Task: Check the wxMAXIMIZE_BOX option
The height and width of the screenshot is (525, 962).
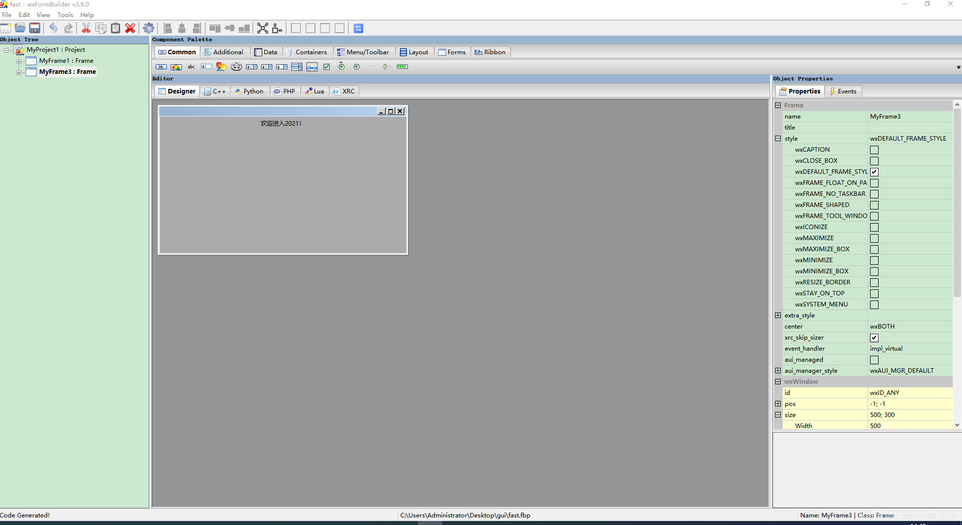Action: pyautogui.click(x=874, y=249)
